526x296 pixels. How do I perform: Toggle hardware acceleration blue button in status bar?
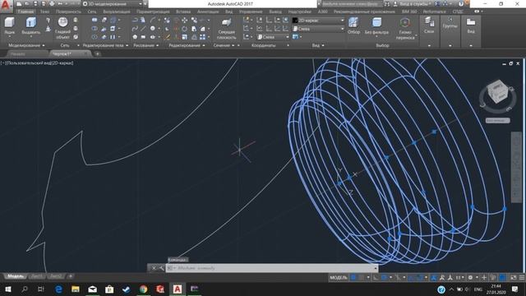coord(502,278)
